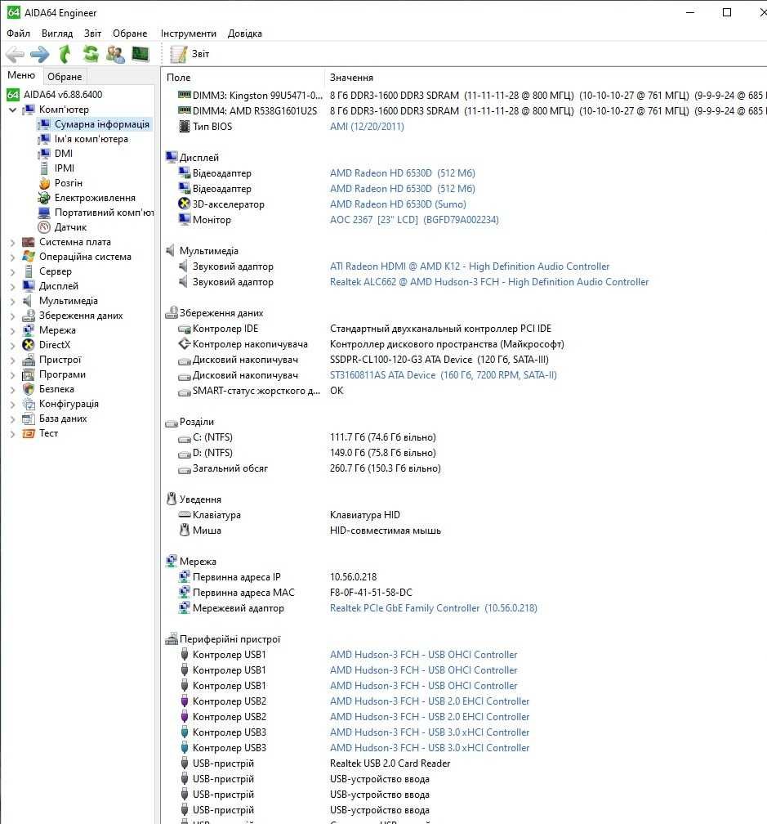Viewport: 767px width, 824px height.
Task: Open the AMD Radeon HD 6530D (Sumo) link
Action: [398, 204]
